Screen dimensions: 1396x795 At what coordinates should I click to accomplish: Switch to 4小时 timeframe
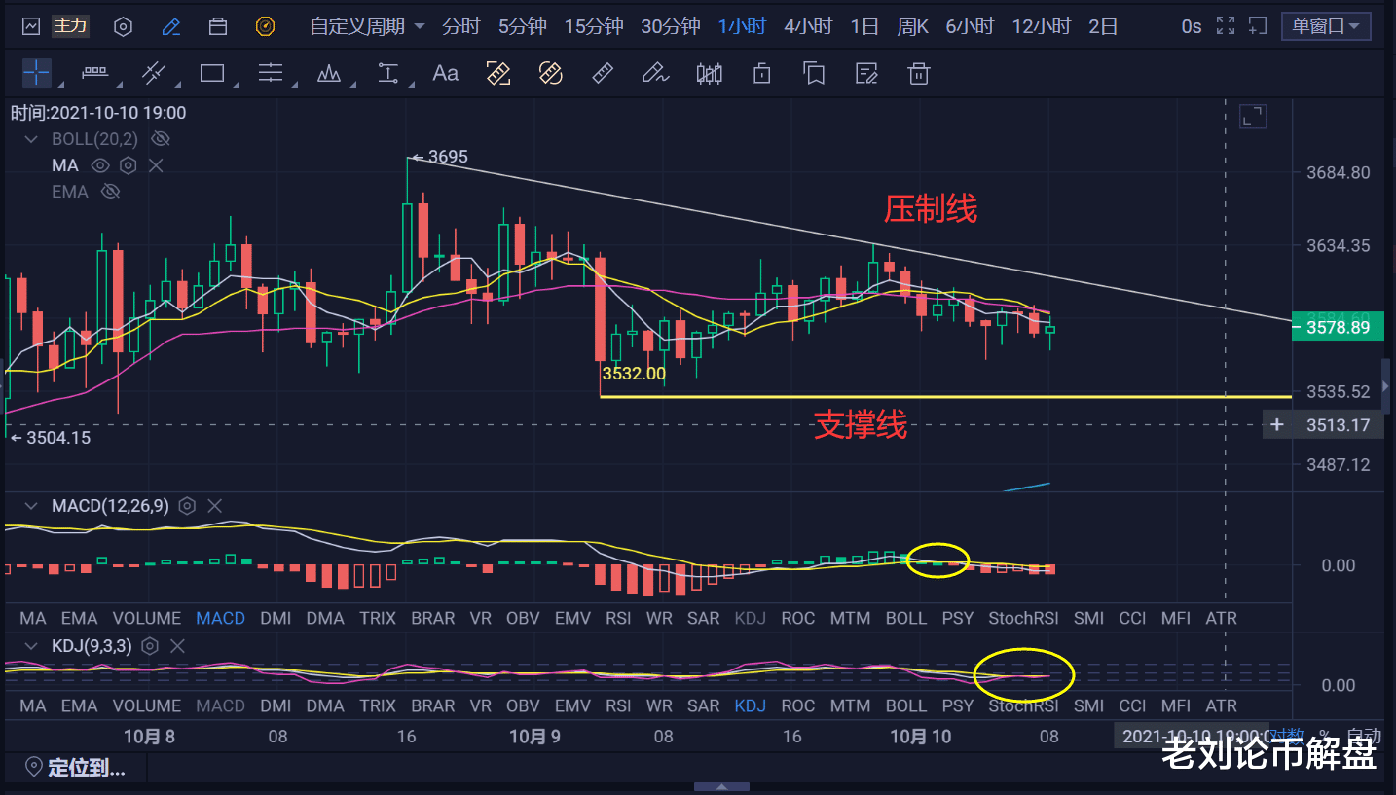click(x=808, y=26)
